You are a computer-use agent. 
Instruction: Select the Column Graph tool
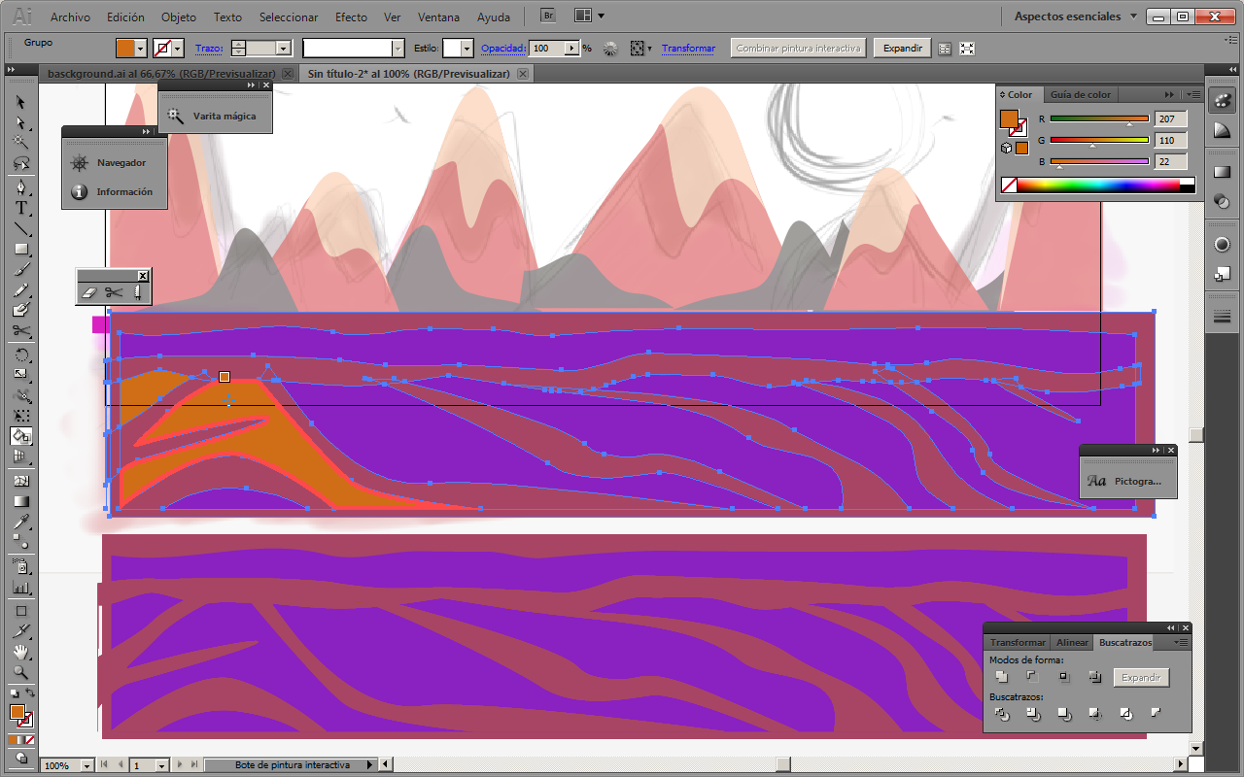pyautogui.click(x=20, y=588)
